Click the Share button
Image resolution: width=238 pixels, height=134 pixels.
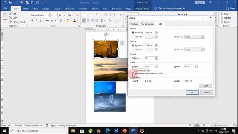[231, 9]
